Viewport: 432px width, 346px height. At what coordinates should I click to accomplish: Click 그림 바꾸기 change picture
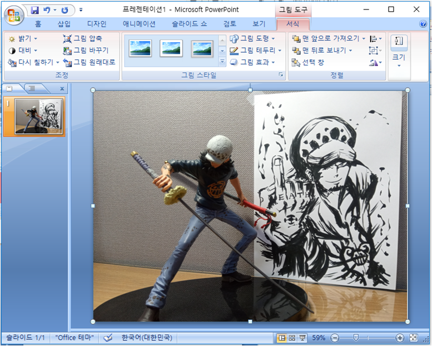(86, 51)
